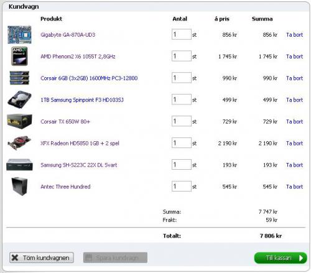
Task: Click the Corsair power supply thumbnail
Action: click(x=19, y=121)
